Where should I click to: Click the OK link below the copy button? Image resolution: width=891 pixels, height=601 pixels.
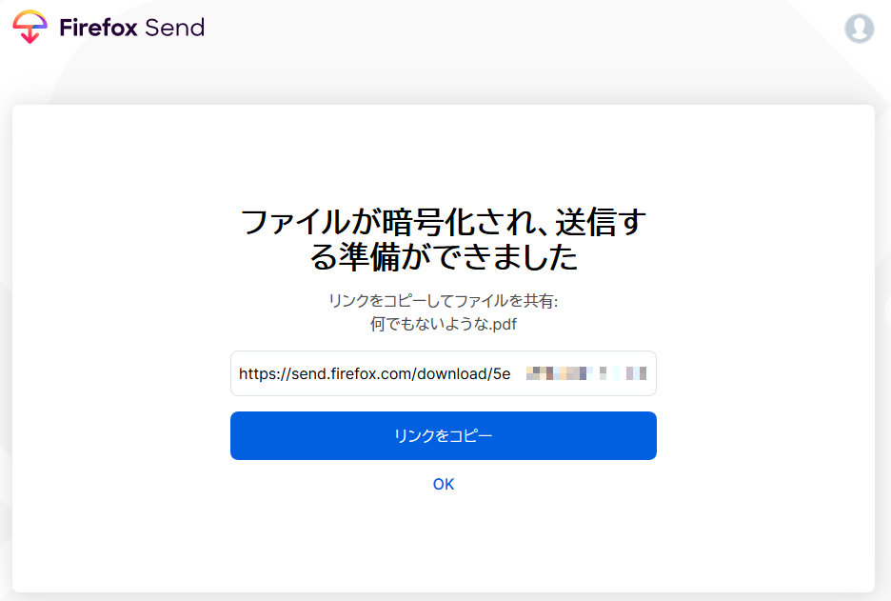tap(443, 485)
